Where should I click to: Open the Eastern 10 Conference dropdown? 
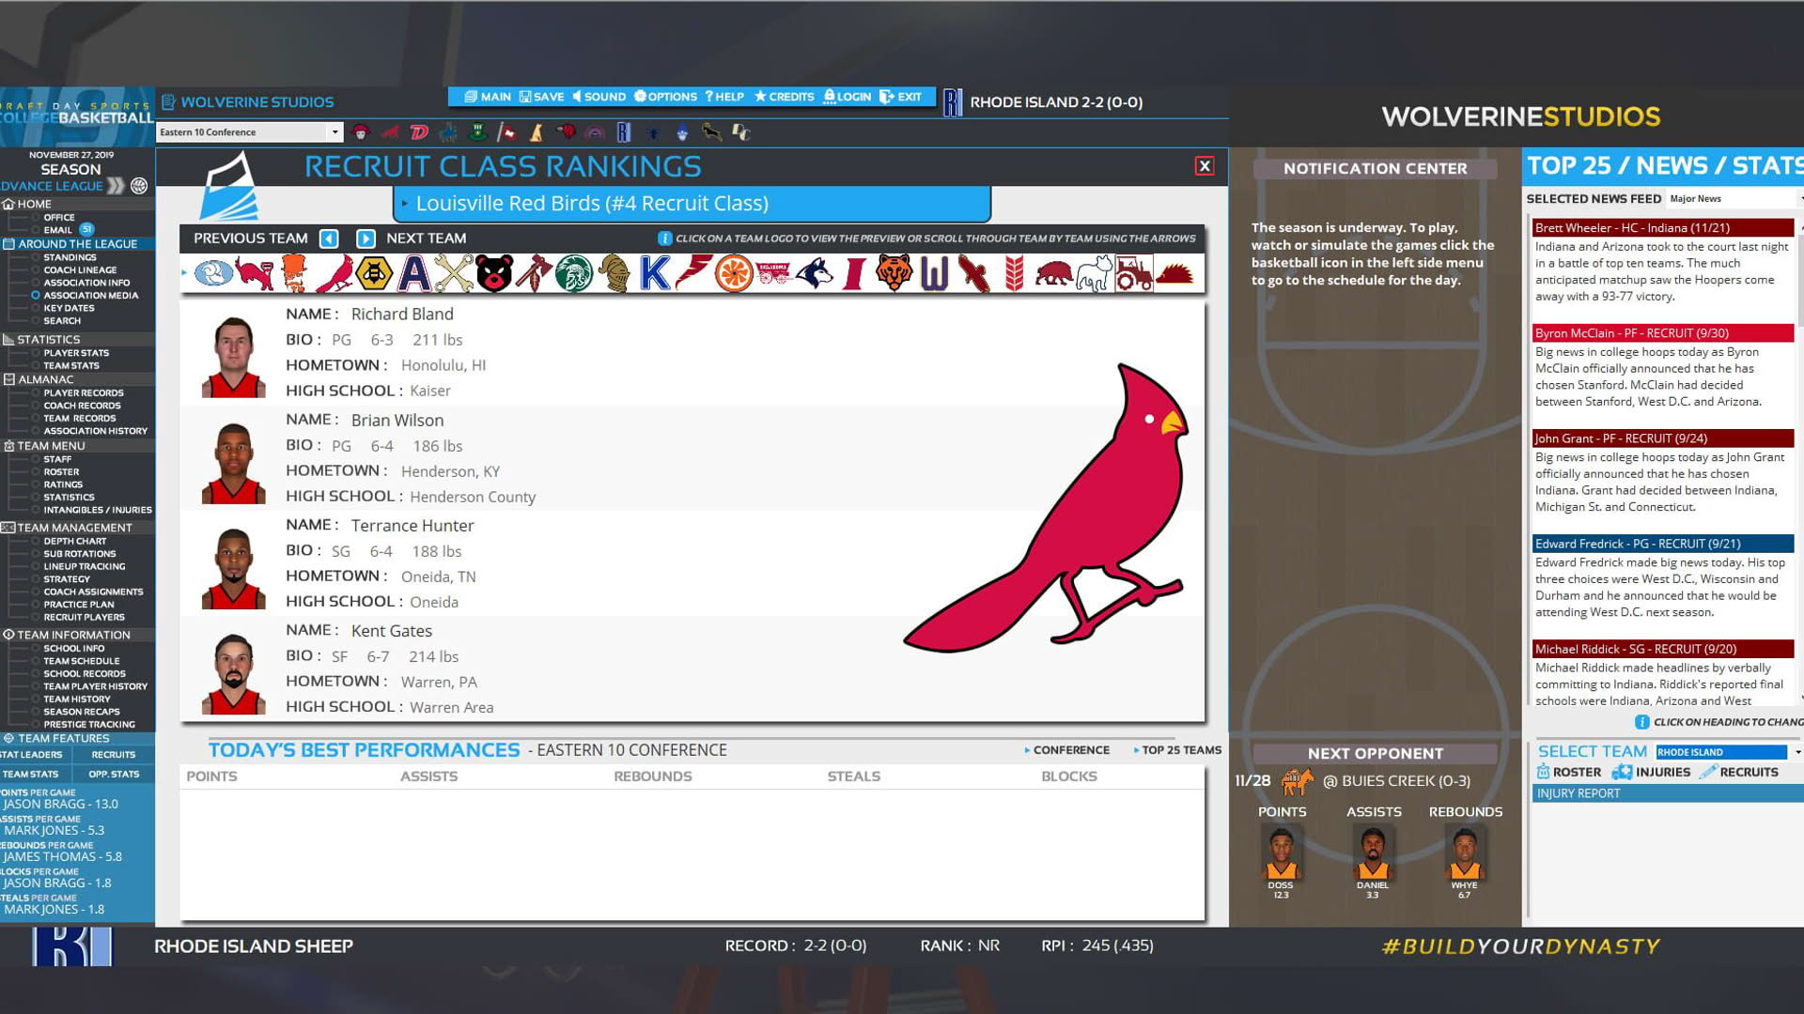click(x=249, y=132)
